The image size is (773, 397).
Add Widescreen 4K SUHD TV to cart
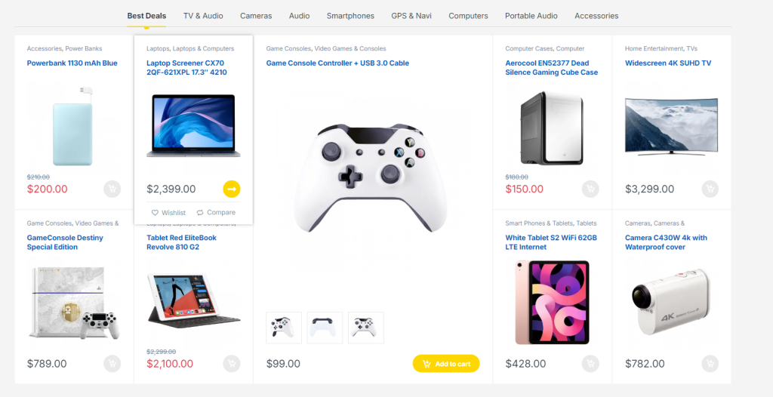point(710,189)
